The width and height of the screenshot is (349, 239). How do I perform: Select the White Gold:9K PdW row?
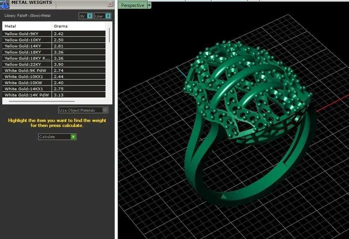pos(54,70)
